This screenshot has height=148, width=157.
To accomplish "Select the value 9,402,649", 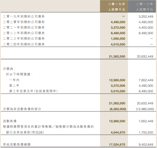I will click(x=146, y=145).
